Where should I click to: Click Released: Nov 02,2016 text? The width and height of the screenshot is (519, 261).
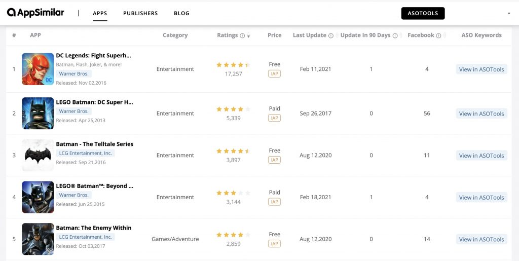[81, 83]
